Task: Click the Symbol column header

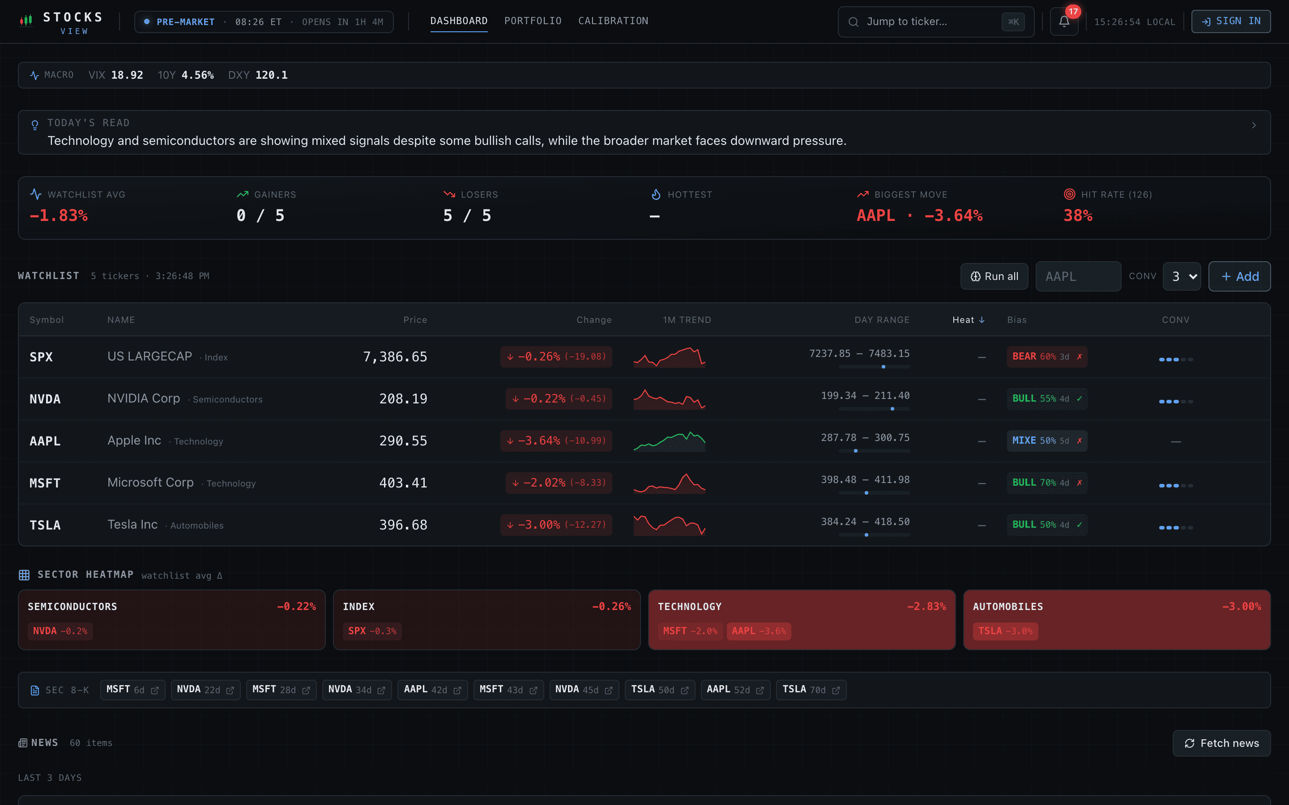Action: 47,320
